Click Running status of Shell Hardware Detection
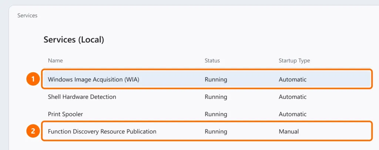 coord(216,97)
